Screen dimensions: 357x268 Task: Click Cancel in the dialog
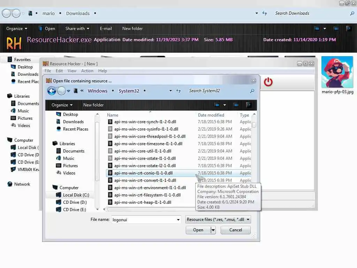[236, 230]
